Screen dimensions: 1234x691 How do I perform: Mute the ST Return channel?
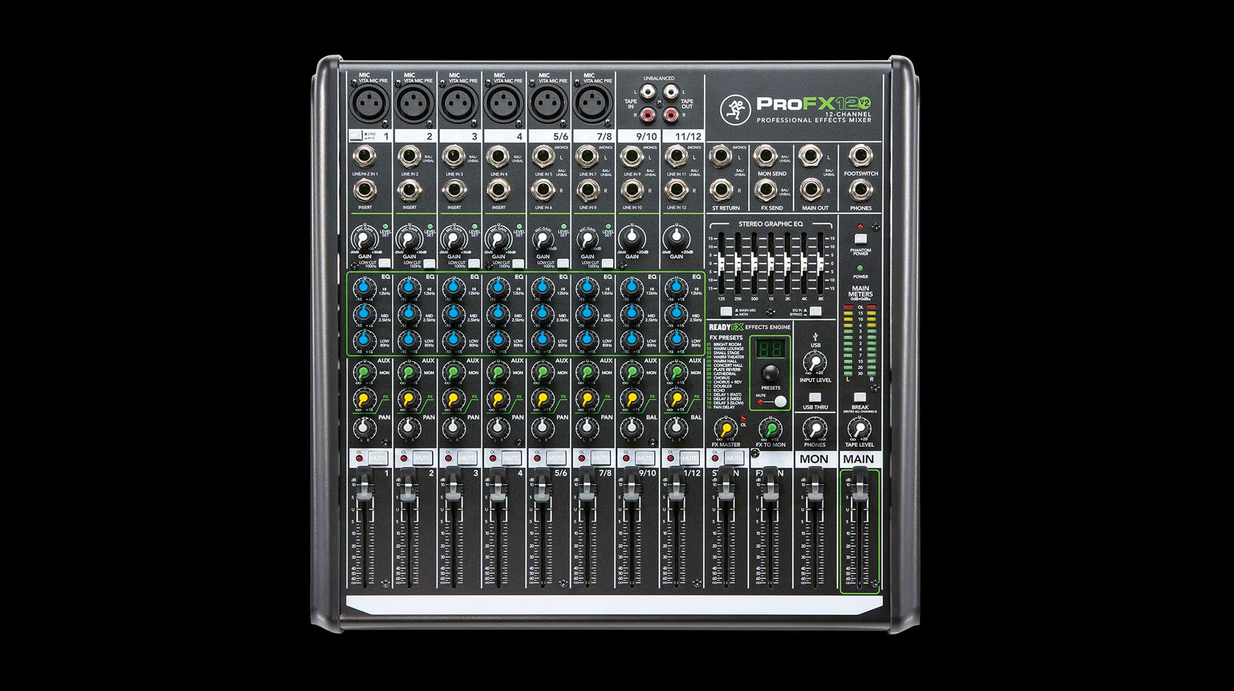[x=734, y=458]
